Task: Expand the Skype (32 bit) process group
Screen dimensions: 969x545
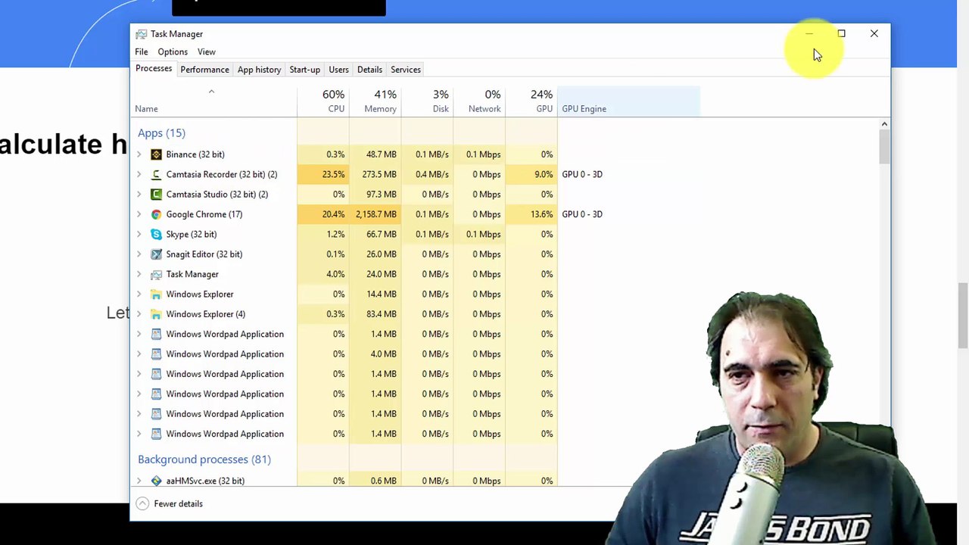Action: [139, 235]
